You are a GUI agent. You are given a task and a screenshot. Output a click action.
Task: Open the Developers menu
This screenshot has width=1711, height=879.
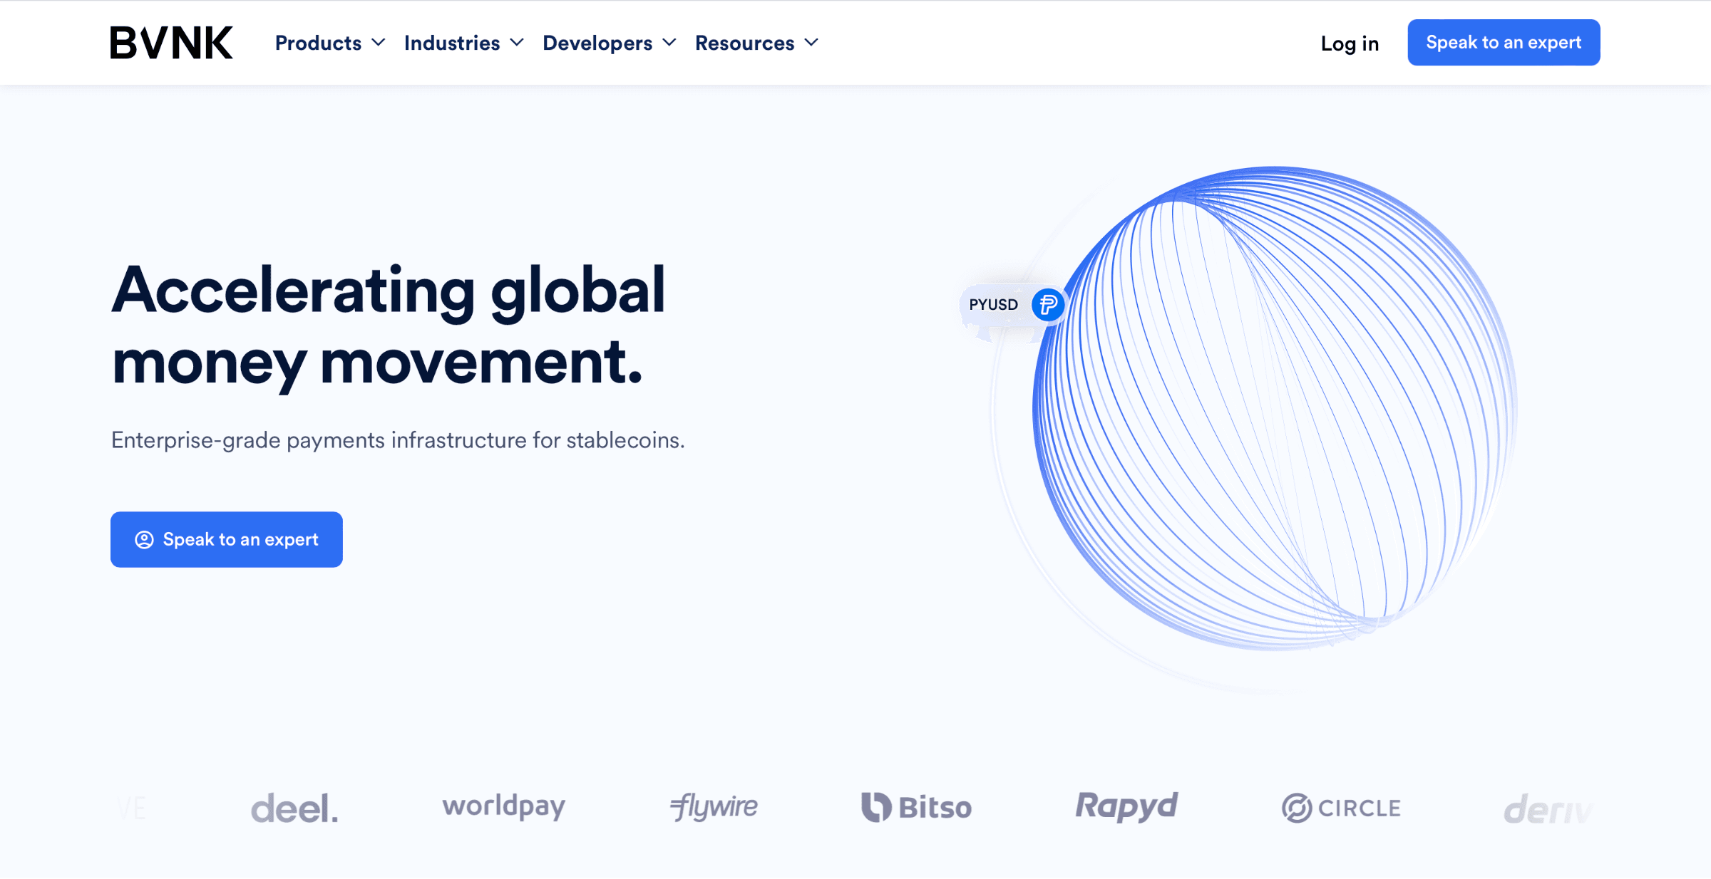pos(597,43)
